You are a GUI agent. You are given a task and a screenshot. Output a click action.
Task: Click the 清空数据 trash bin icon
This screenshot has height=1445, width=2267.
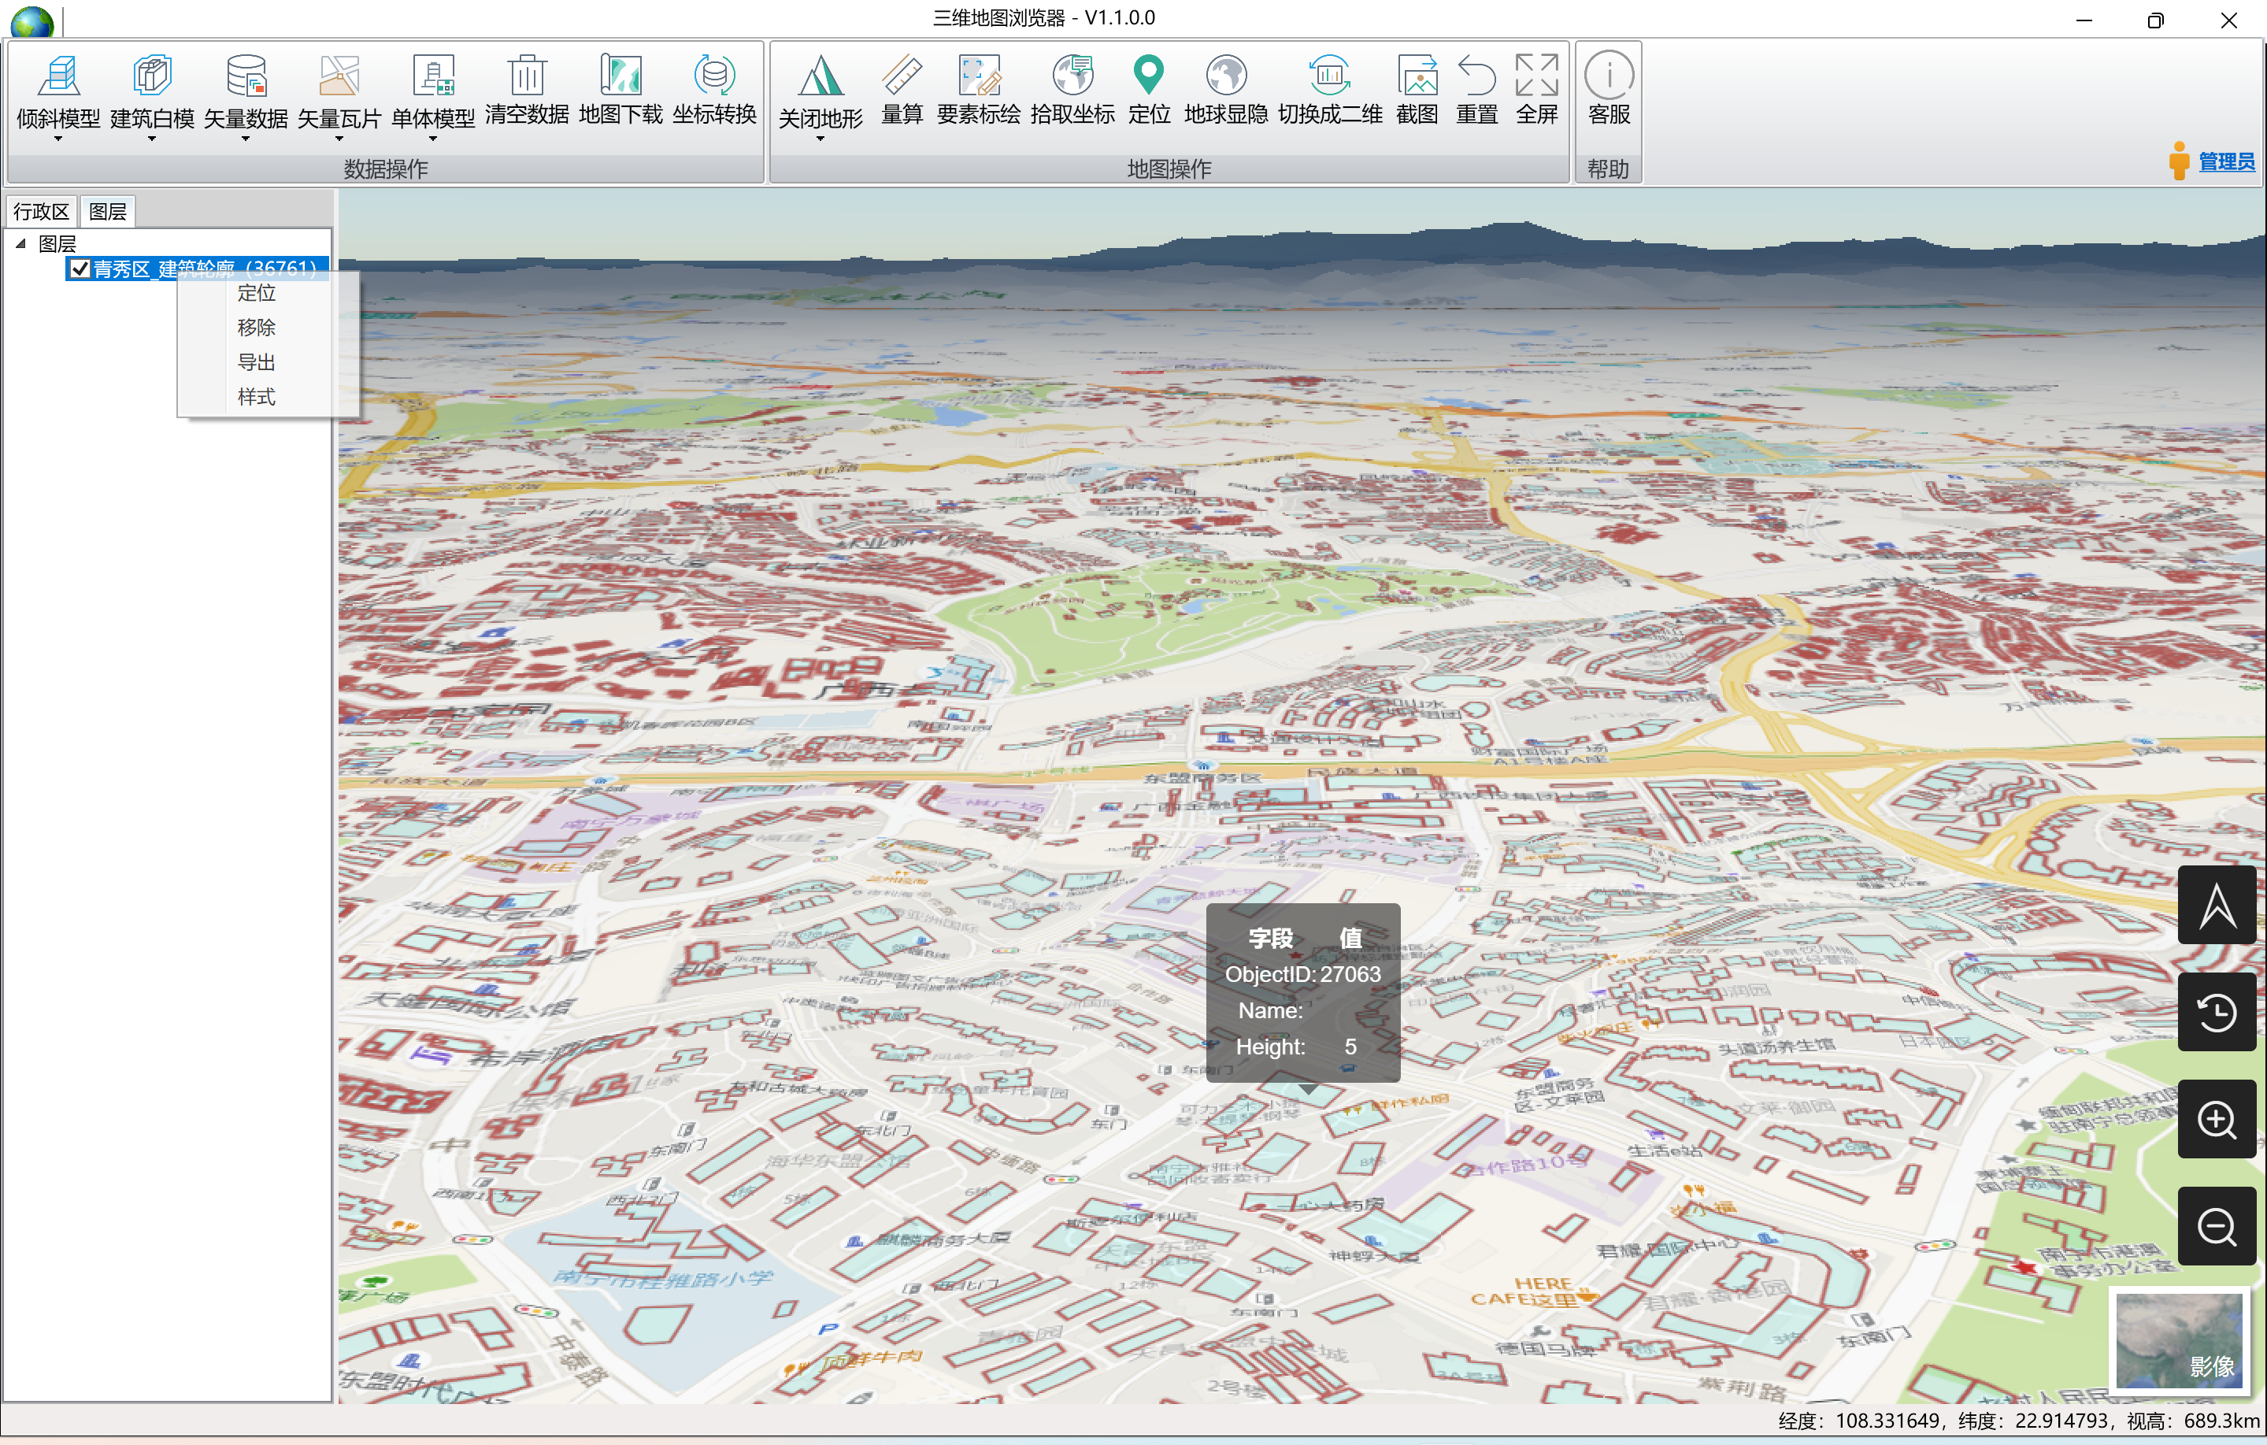tap(526, 76)
